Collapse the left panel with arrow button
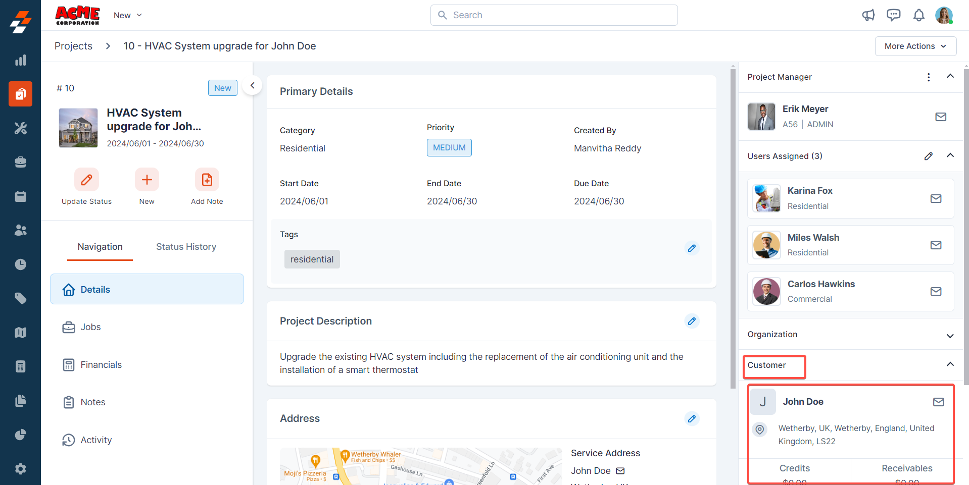Image resolution: width=969 pixels, height=485 pixels. coord(252,86)
